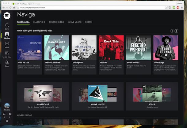187x128 pixels.
Task: Click the Electro Workout title link
Action: click(133, 63)
